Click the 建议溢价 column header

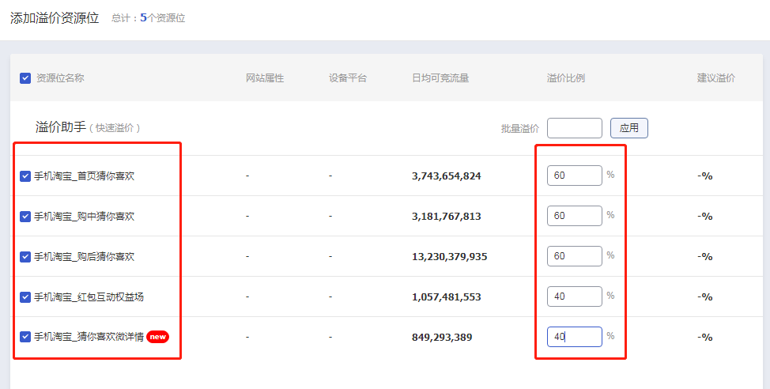pyautogui.click(x=716, y=78)
